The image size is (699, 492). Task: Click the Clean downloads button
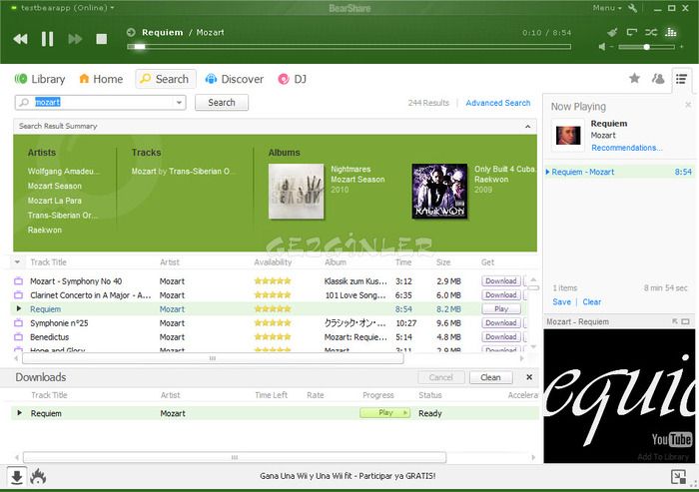pos(491,377)
